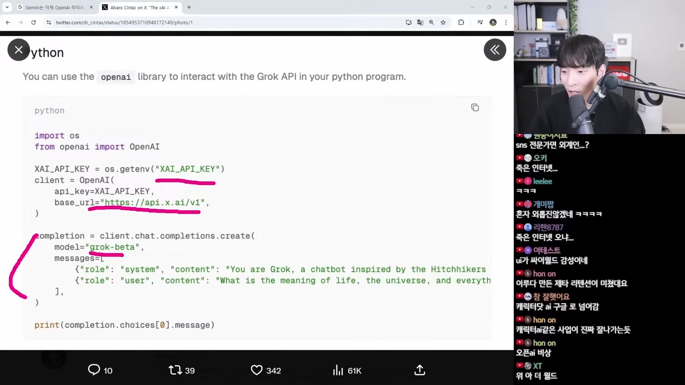Click the "openai" inline code word
The image size is (685, 385).
[x=116, y=77]
